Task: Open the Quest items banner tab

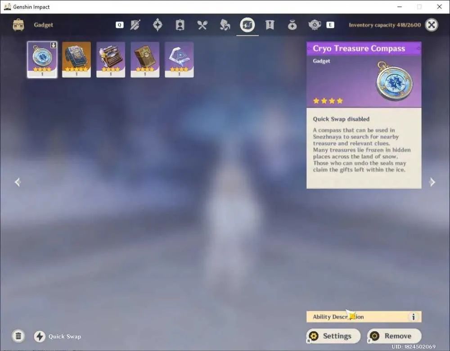Action: [x=270, y=25]
